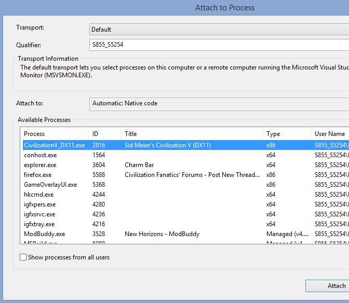Click the x64 type cell for conhost.exe

click(271, 155)
